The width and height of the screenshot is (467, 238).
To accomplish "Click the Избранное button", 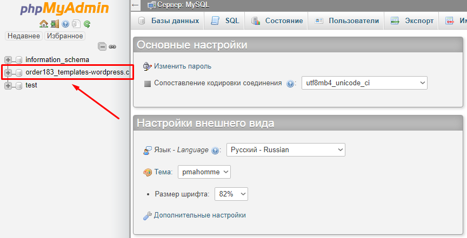I will click(65, 36).
